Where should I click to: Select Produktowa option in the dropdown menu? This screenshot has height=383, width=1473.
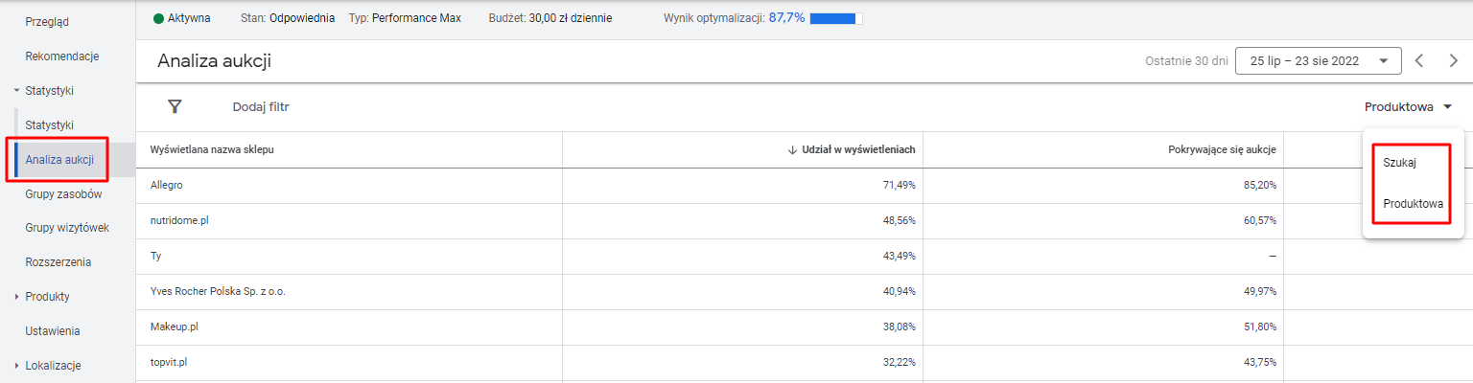(x=1413, y=203)
